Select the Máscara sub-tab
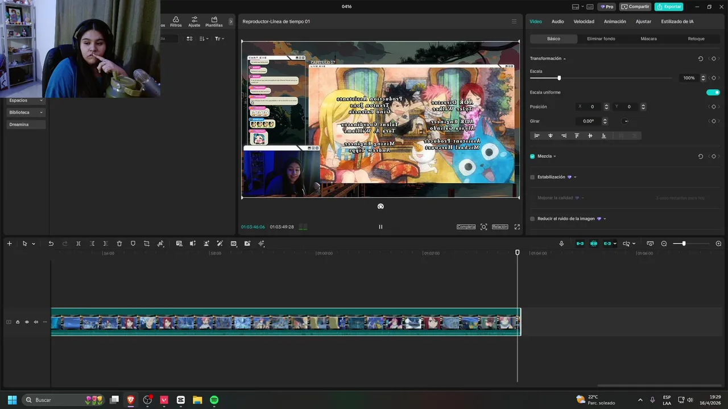 click(x=648, y=39)
